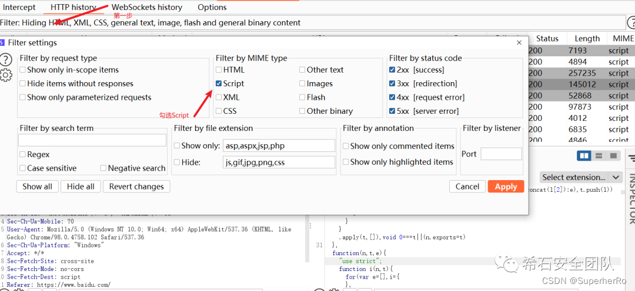Click the Filter: Hiding HTML, XML, CSS bar
The width and height of the screenshot is (635, 291).
pyautogui.click(x=312, y=23)
